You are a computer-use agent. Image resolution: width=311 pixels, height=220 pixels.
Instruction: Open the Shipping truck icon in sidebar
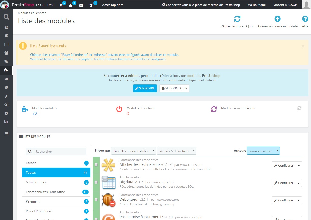pyautogui.click(x=6, y=79)
